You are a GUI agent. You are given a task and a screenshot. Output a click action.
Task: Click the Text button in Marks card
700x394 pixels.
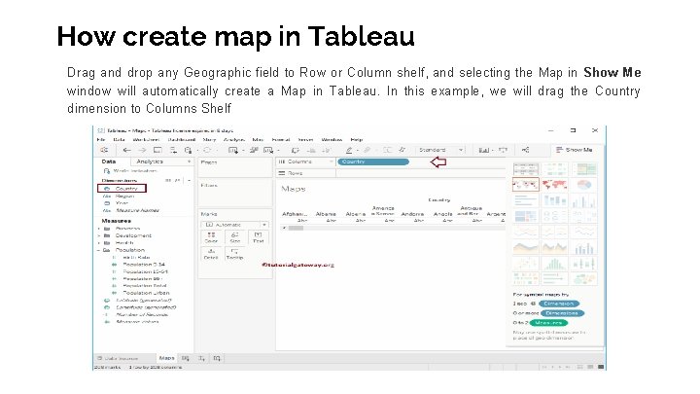tap(258, 237)
